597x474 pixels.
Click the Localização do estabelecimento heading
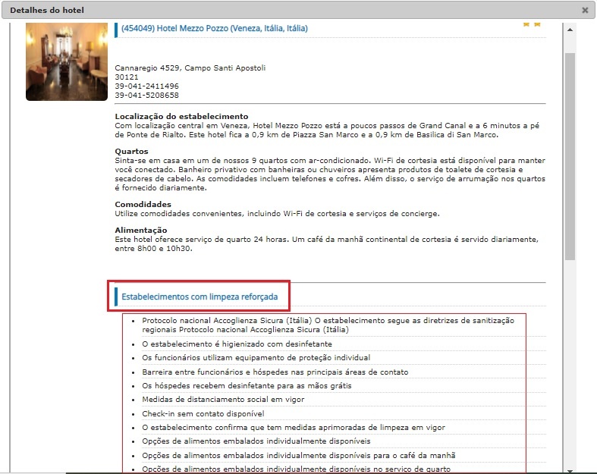click(181, 117)
